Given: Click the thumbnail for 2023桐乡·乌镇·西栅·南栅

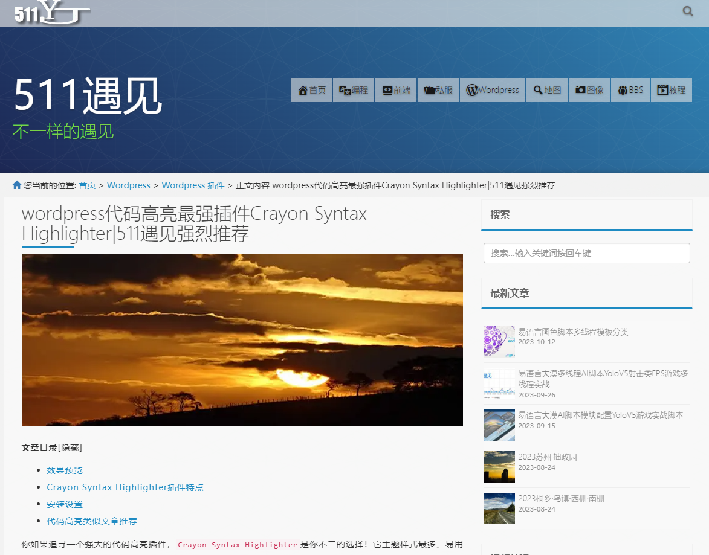Looking at the screenshot, I should coord(499,508).
